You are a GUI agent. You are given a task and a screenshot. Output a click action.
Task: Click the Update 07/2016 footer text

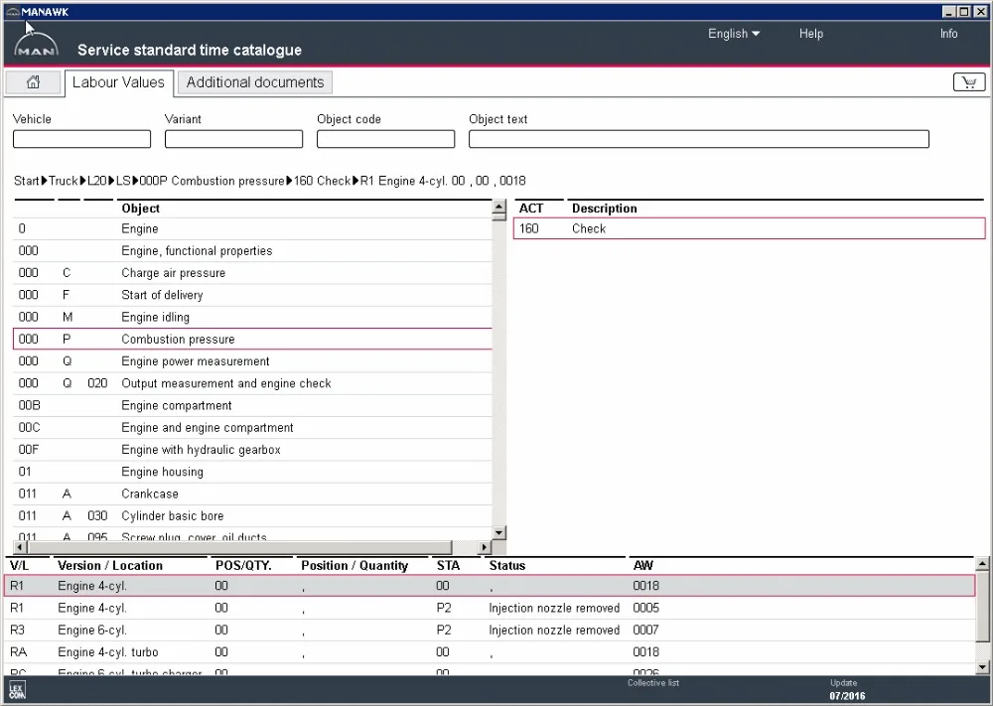[x=847, y=689]
